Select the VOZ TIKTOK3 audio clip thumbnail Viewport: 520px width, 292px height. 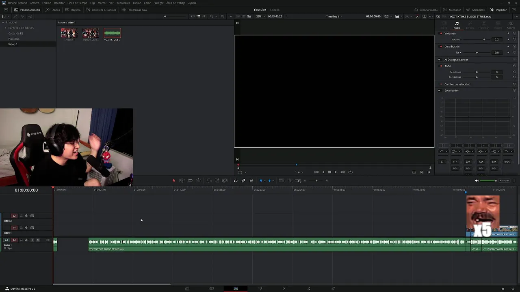112,33
